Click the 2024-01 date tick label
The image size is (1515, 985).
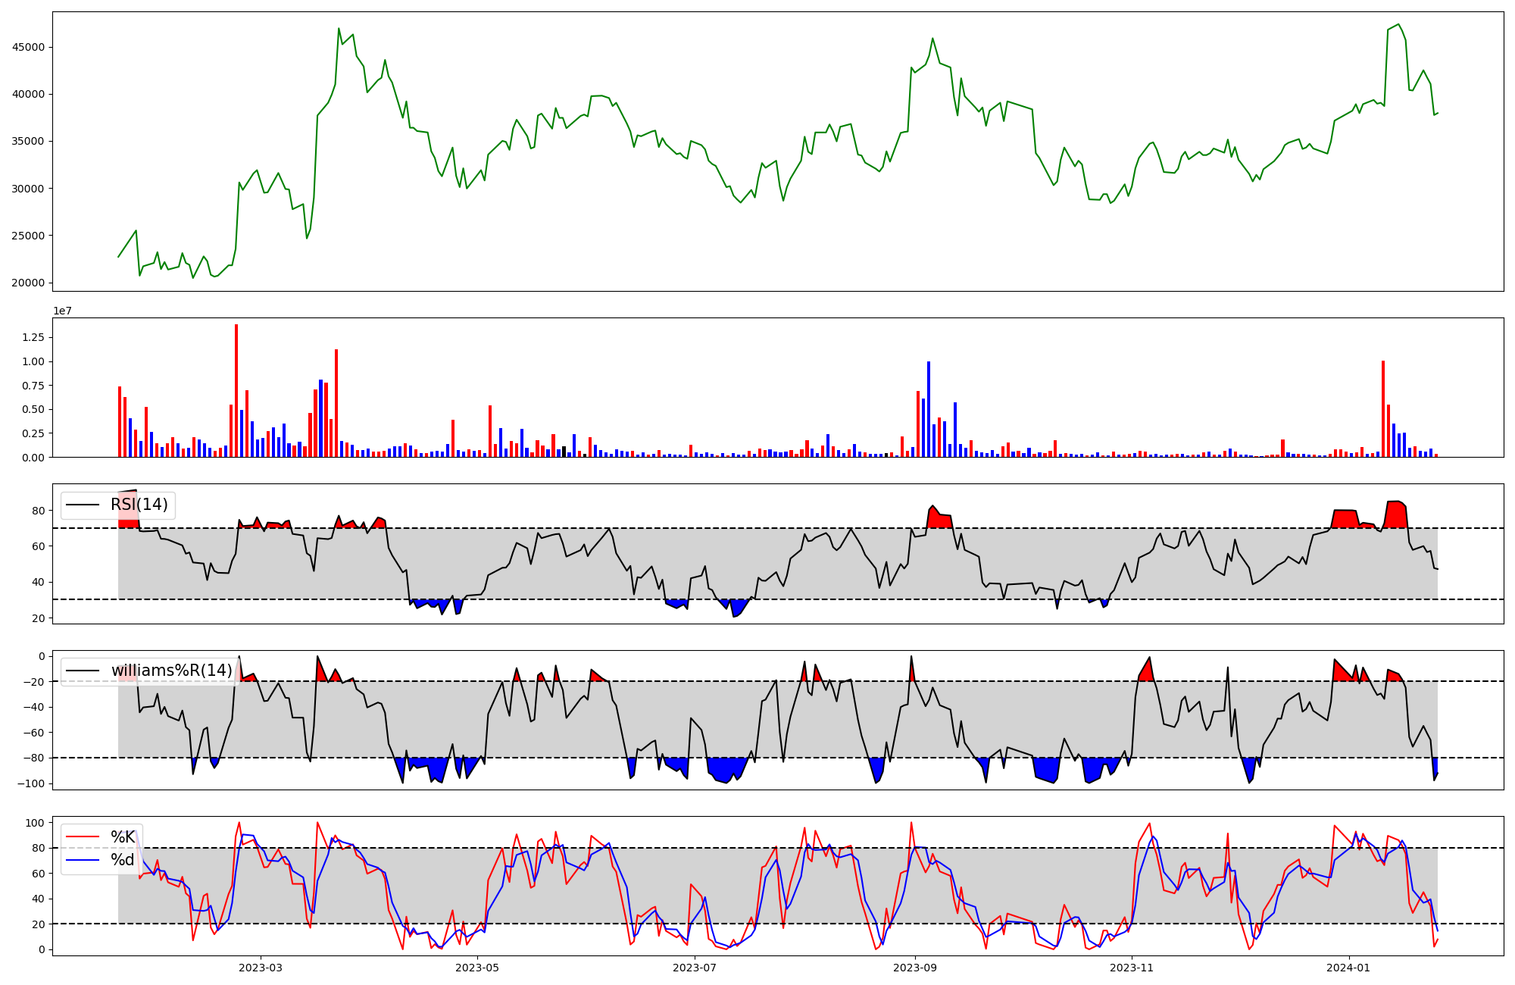(1349, 968)
